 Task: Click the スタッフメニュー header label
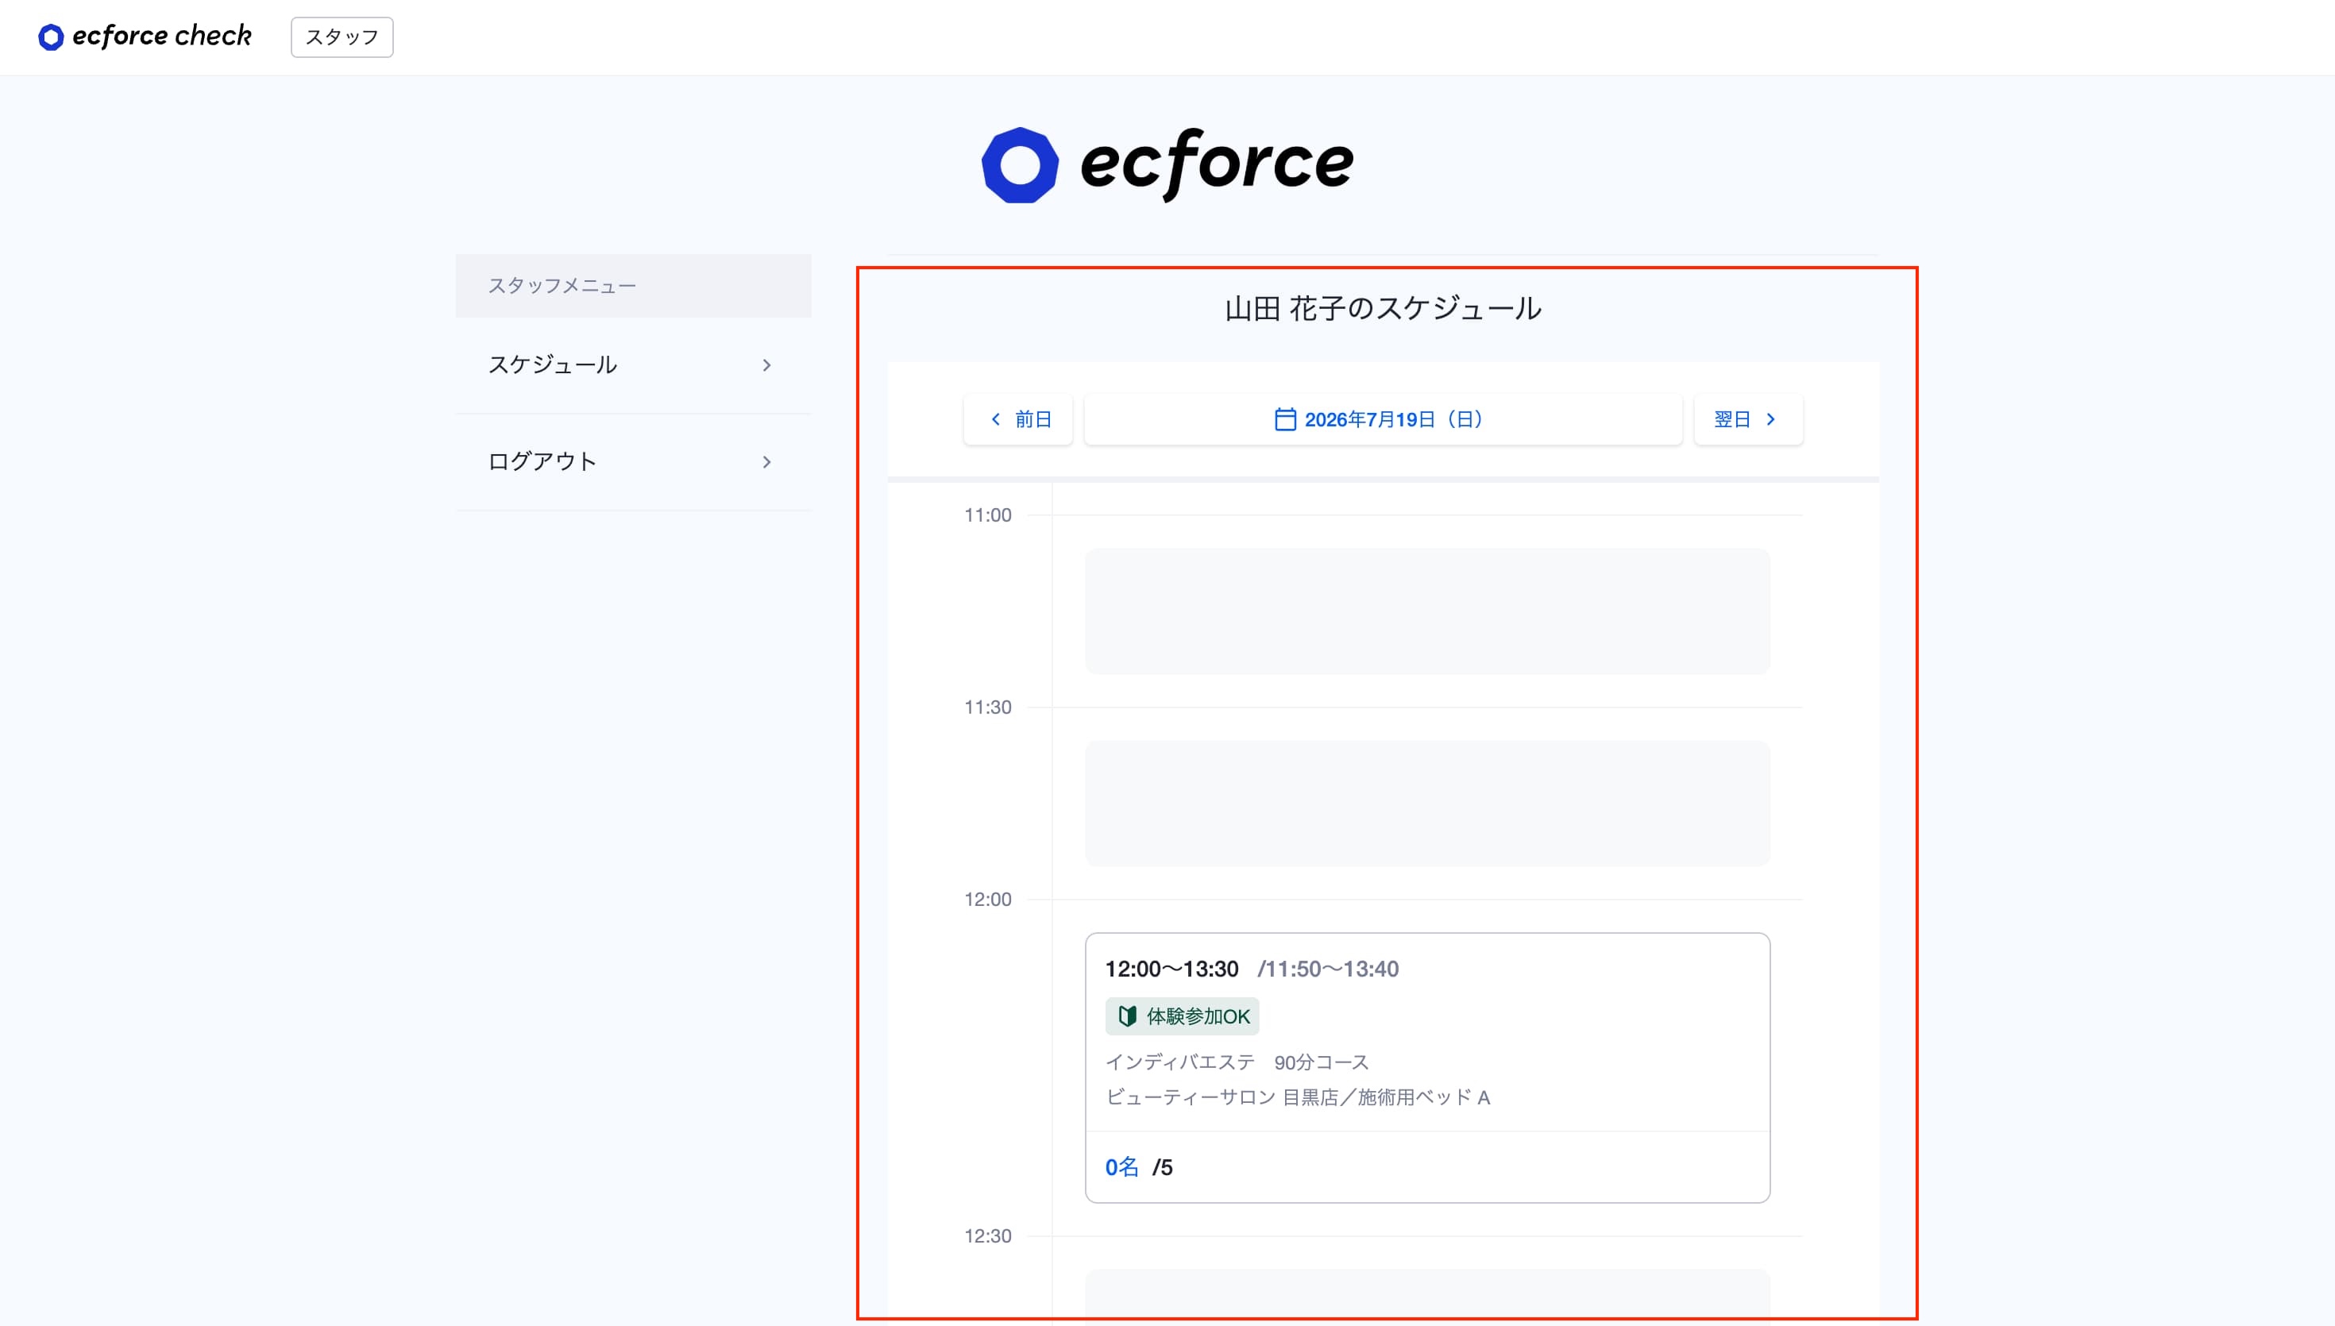[562, 286]
